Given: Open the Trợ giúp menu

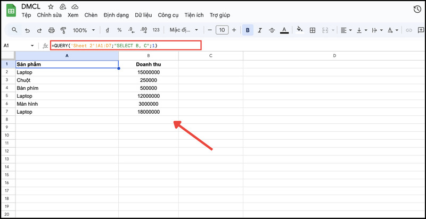Looking at the screenshot, I should click(220, 15).
